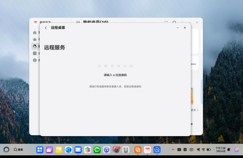Screen dimensions: 243x158
Task: Open the blue chat app at dock's end
Action: (157, 150)
